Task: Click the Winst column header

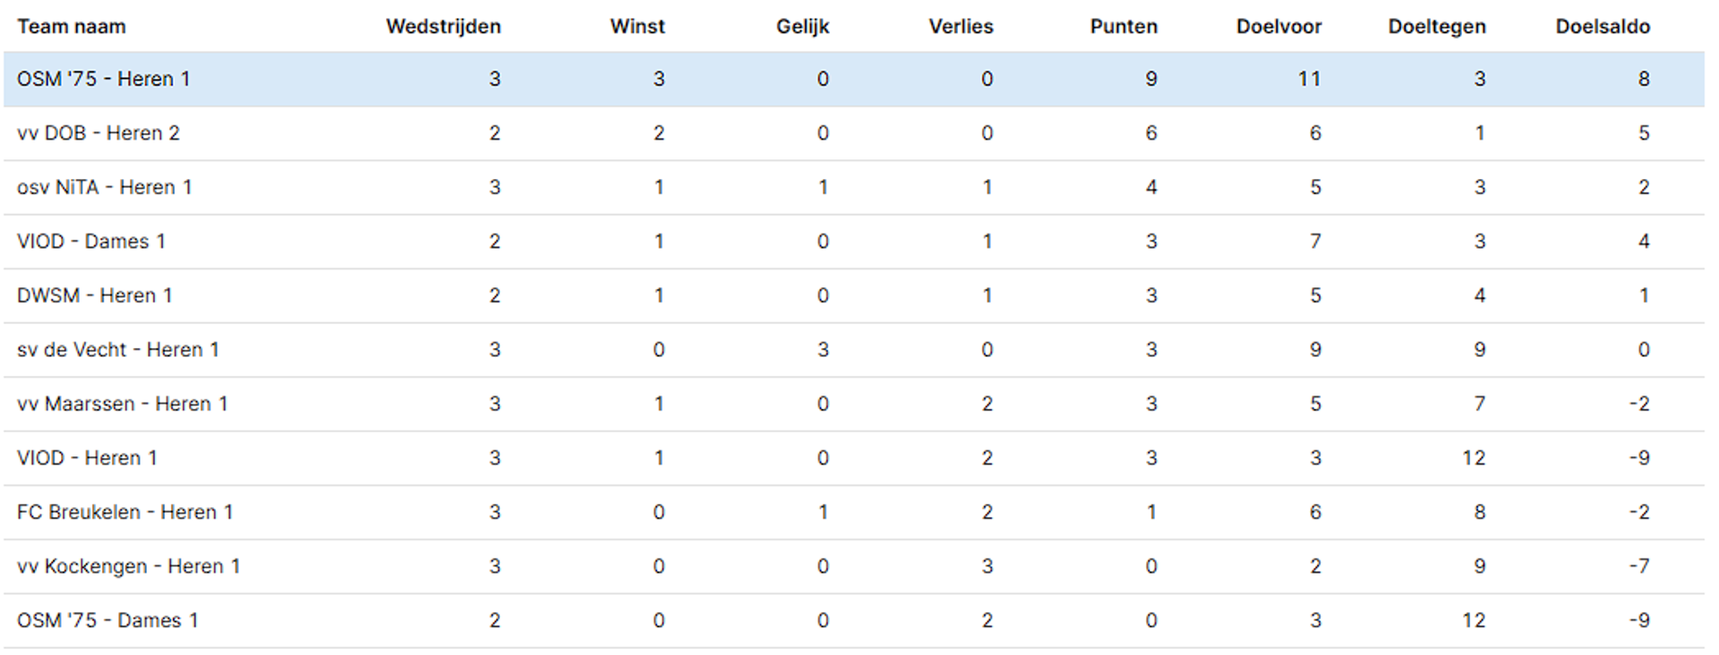Action: [637, 27]
